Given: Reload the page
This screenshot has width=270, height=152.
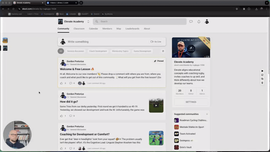Looking at the screenshot, I should (x=13, y=9).
